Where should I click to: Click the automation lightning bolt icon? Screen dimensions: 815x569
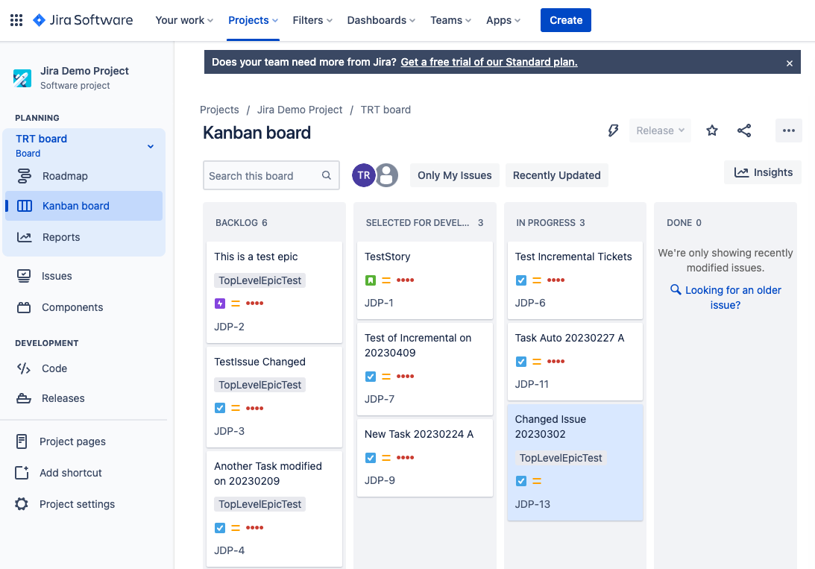tap(613, 131)
